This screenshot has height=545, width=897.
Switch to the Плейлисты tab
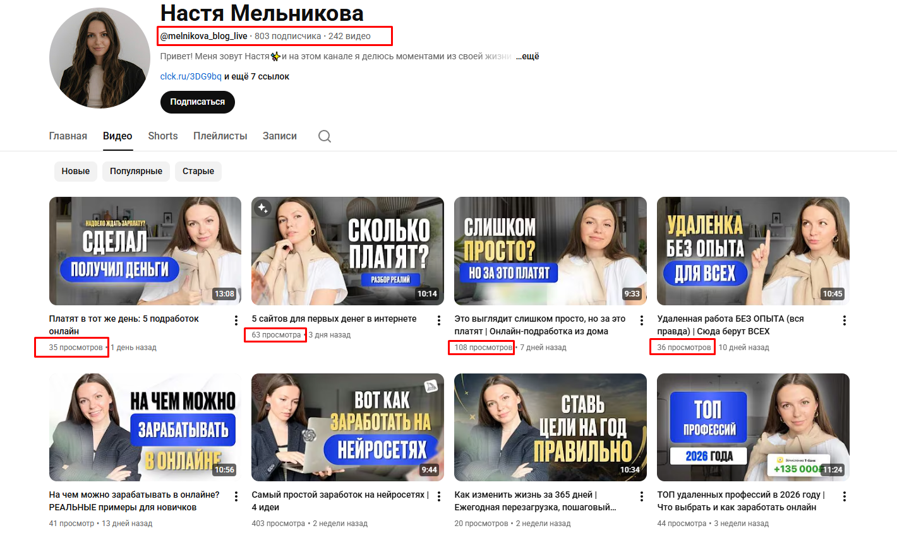pos(220,136)
